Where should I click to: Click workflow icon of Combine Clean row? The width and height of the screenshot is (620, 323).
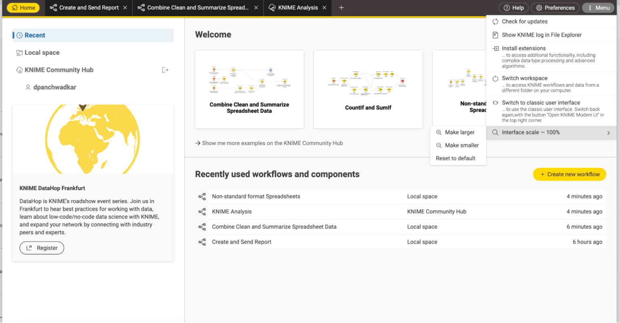tap(202, 227)
